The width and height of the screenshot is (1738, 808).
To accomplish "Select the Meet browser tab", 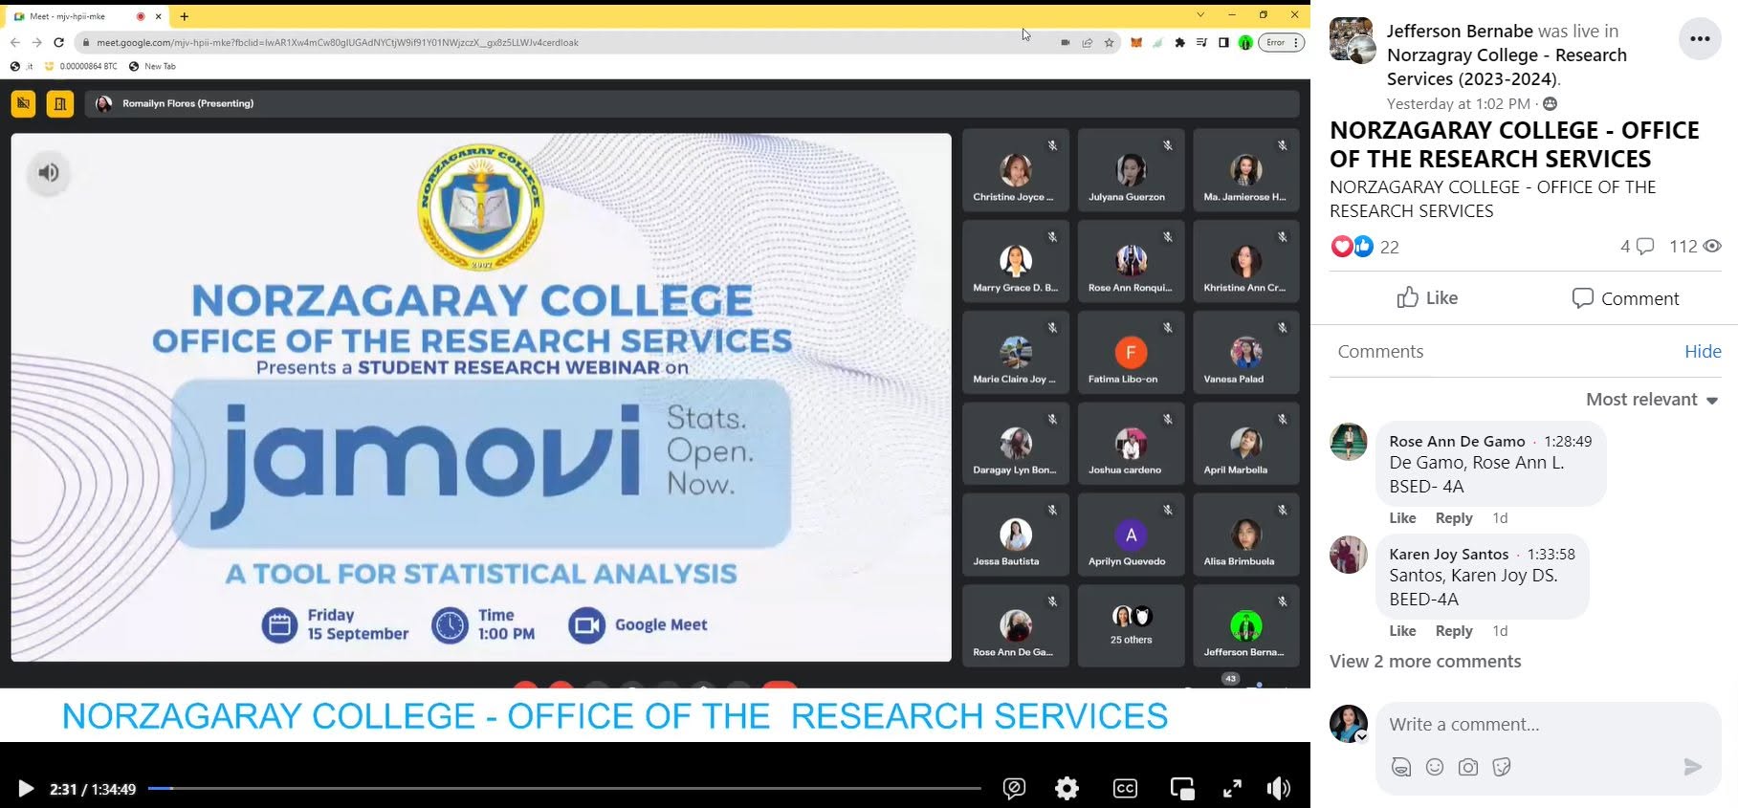I will pyautogui.click(x=88, y=16).
